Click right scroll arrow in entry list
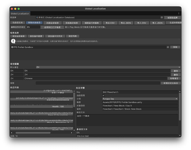Image resolution: width=191 pixels, height=150 pixels. coord(72,133)
